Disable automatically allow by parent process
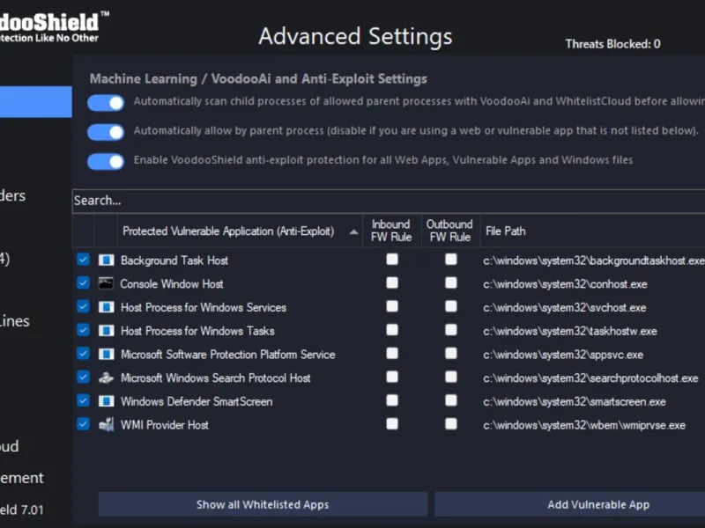The image size is (705, 528). click(x=106, y=132)
